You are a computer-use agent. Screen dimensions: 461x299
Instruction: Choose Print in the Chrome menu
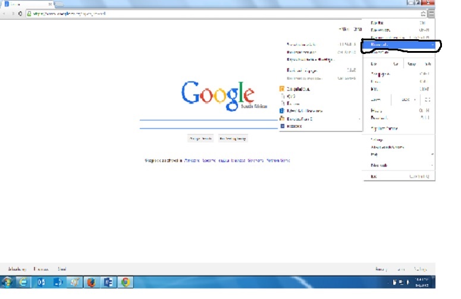coord(399,89)
